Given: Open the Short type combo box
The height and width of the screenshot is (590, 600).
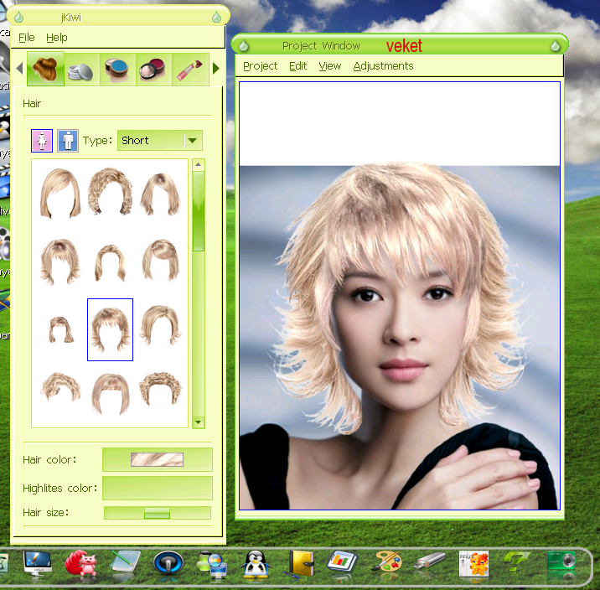Looking at the screenshot, I should (159, 141).
